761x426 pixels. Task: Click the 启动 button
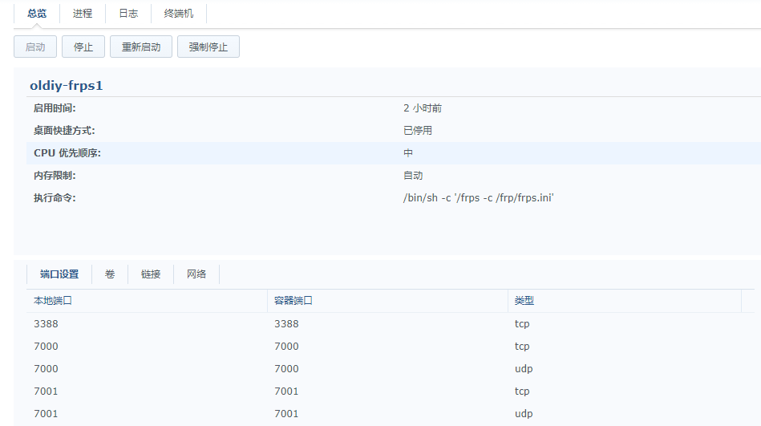35,47
